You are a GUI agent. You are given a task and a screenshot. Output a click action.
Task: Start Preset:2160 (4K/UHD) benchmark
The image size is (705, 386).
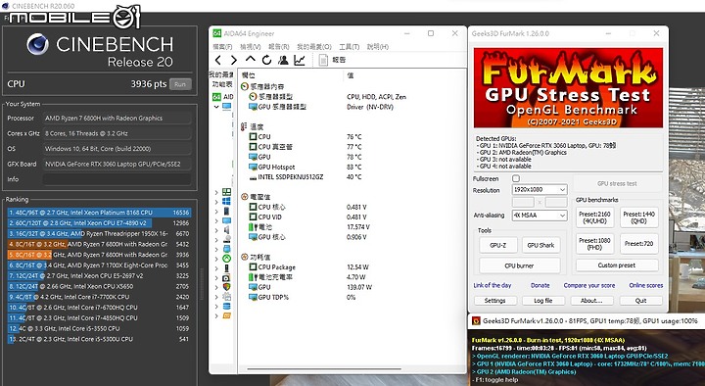tap(594, 217)
